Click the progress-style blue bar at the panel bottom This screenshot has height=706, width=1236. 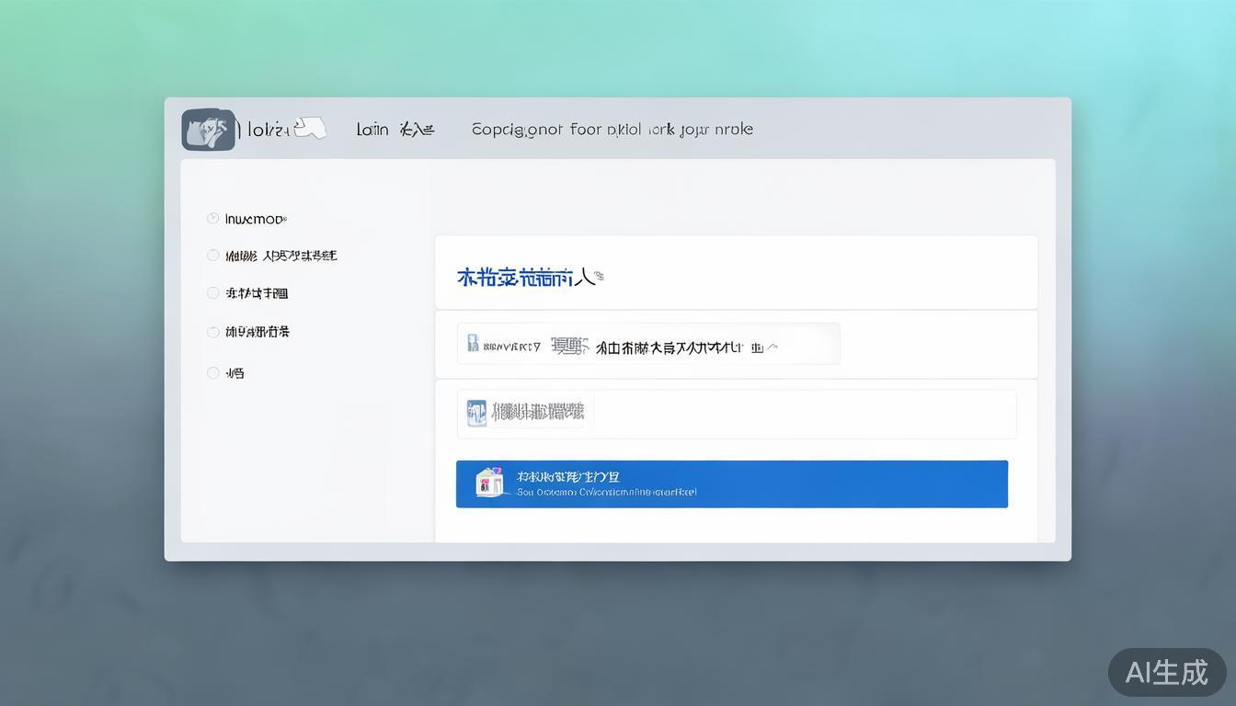point(732,484)
